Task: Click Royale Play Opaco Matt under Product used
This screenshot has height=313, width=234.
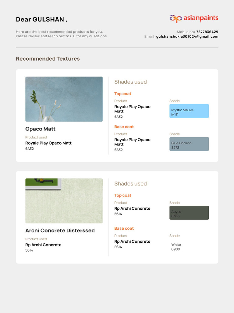Action: [x=48, y=143]
